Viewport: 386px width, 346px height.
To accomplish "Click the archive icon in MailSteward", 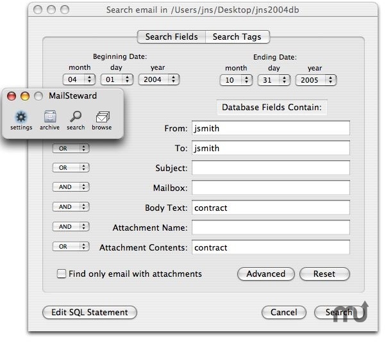I will click(50, 120).
